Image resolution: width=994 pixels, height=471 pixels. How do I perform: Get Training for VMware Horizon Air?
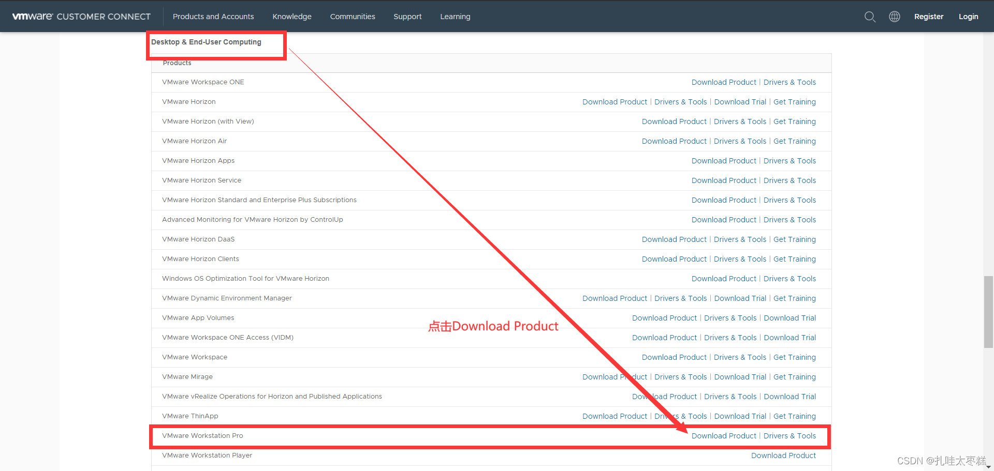pyautogui.click(x=795, y=141)
